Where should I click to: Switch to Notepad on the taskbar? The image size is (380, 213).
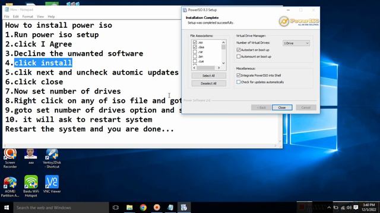170,208
